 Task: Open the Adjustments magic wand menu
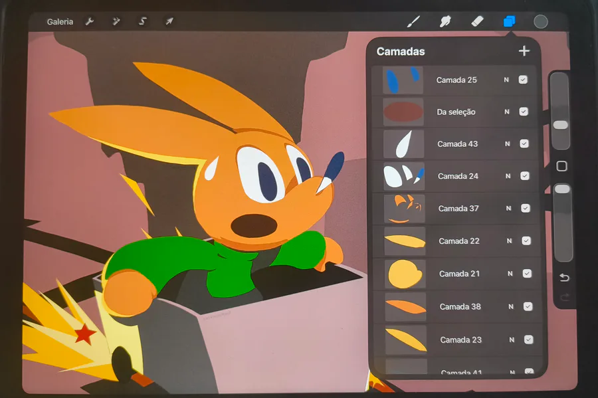116,21
